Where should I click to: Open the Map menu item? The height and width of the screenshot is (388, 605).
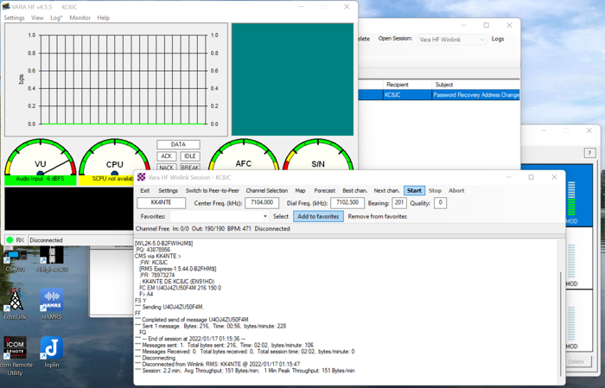[300, 190]
